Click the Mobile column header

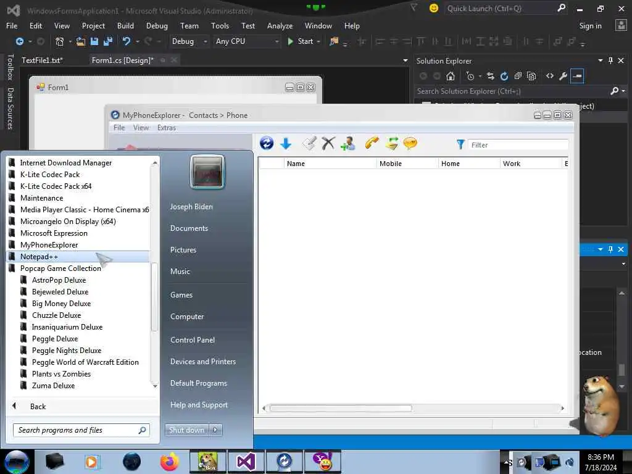(x=407, y=163)
